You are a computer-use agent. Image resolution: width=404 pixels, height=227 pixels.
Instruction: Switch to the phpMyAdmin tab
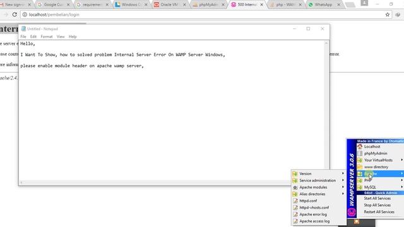(208, 4)
